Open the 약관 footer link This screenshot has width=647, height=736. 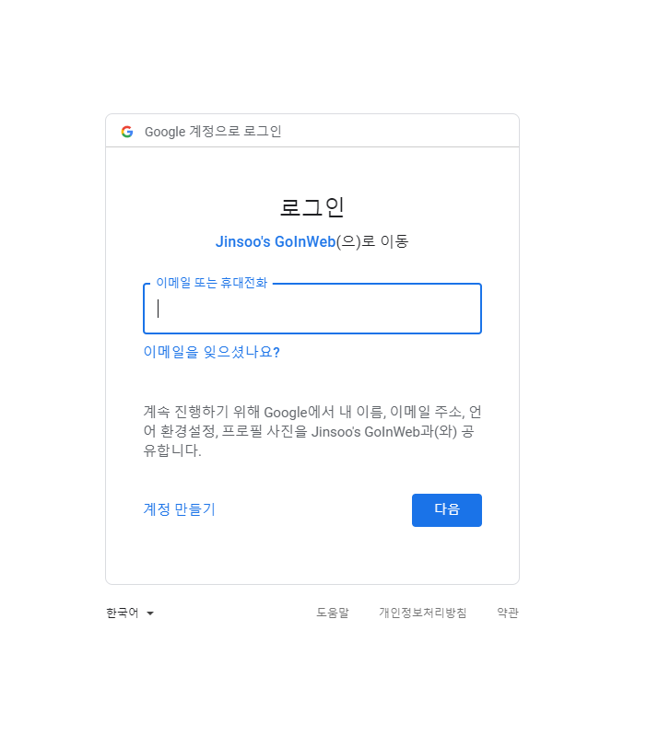508,613
